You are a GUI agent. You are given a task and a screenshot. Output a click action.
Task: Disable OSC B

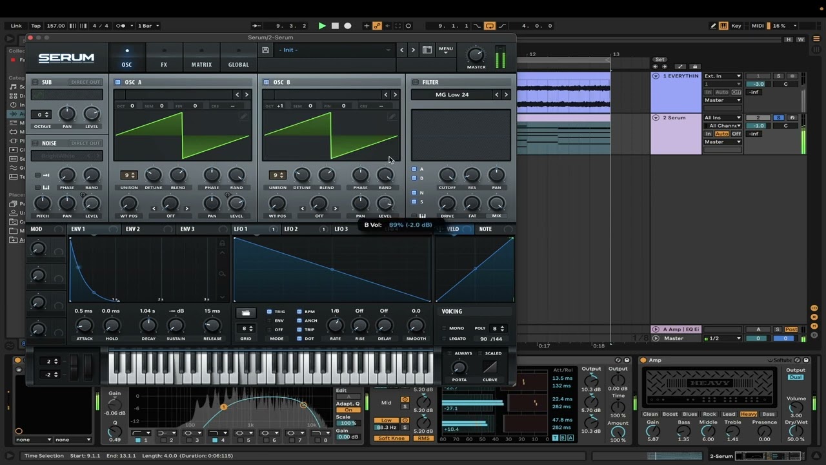tap(266, 82)
